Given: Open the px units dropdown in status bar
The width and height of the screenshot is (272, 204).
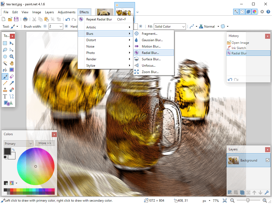Looking at the screenshot, I should 206,201.
